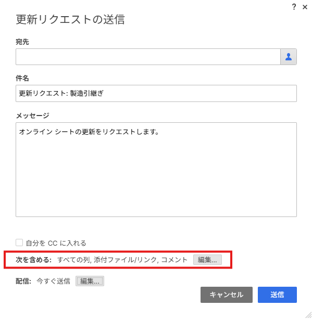Click the 今すぐ送信 delivery text
The height and width of the screenshot is (319, 312).
(53, 281)
